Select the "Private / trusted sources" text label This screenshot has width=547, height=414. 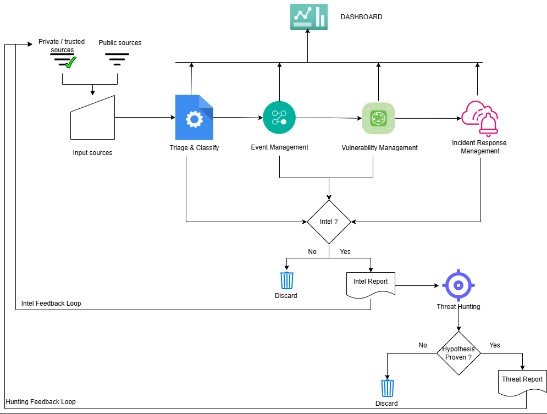click(x=62, y=46)
